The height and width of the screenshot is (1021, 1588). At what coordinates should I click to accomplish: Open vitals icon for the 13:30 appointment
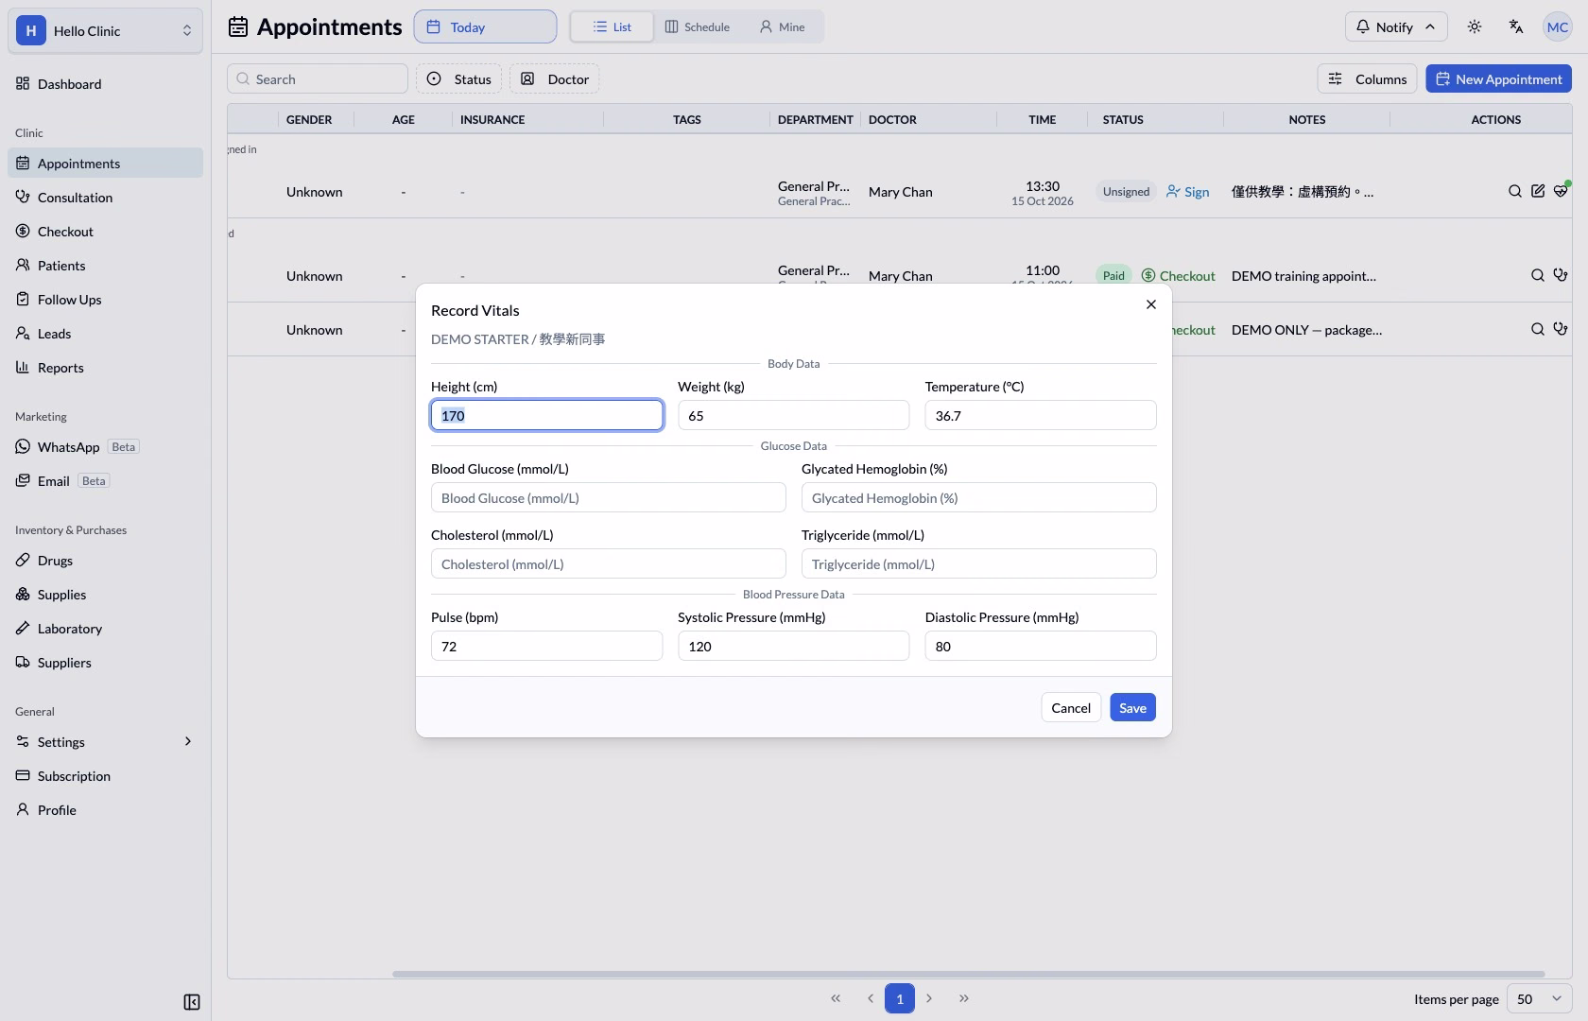1561,192
